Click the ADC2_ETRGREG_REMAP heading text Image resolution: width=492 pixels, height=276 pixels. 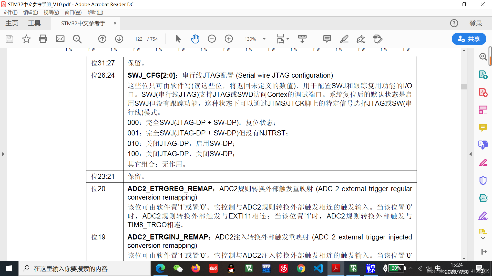170,189
